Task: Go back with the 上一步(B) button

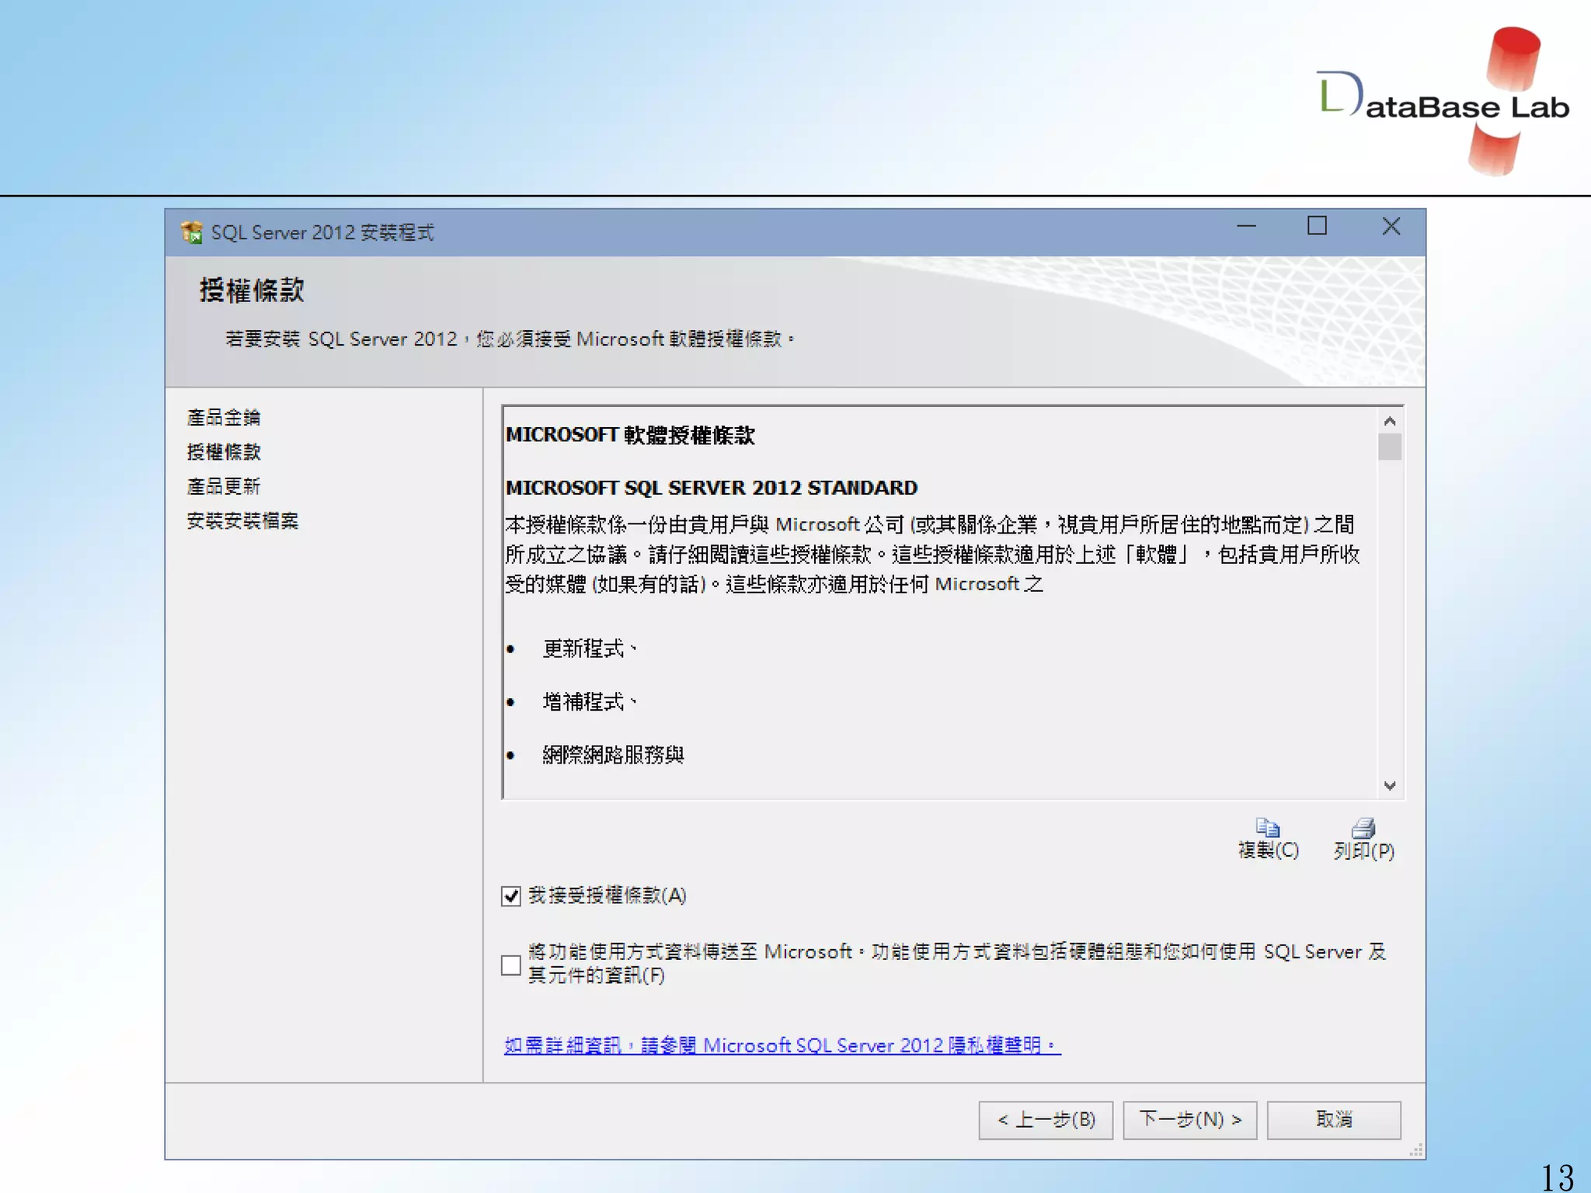Action: [x=1046, y=1120]
